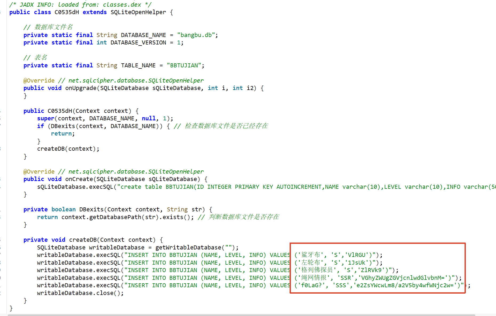Click "classes.dex" in the top comment

(x=122, y=5)
